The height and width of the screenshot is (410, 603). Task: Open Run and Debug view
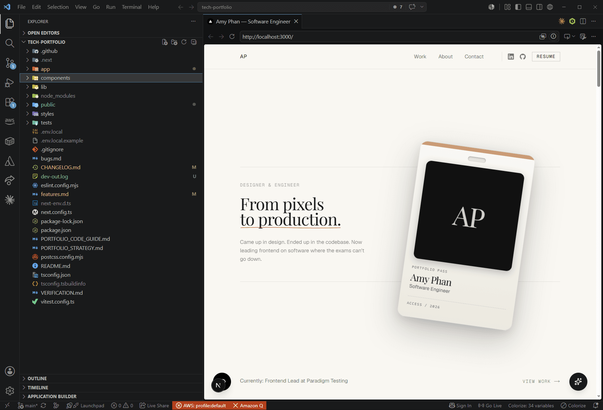pyautogui.click(x=10, y=83)
